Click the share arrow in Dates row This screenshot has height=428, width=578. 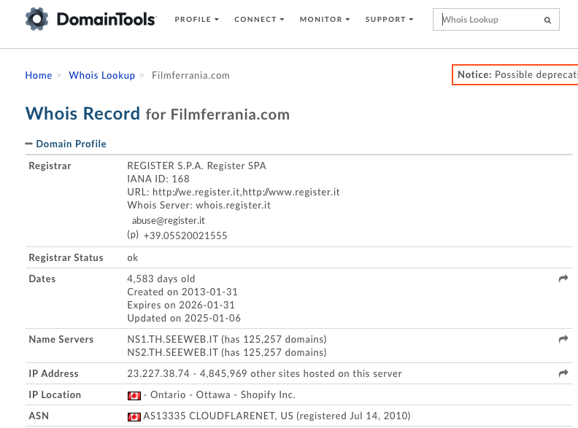(563, 279)
